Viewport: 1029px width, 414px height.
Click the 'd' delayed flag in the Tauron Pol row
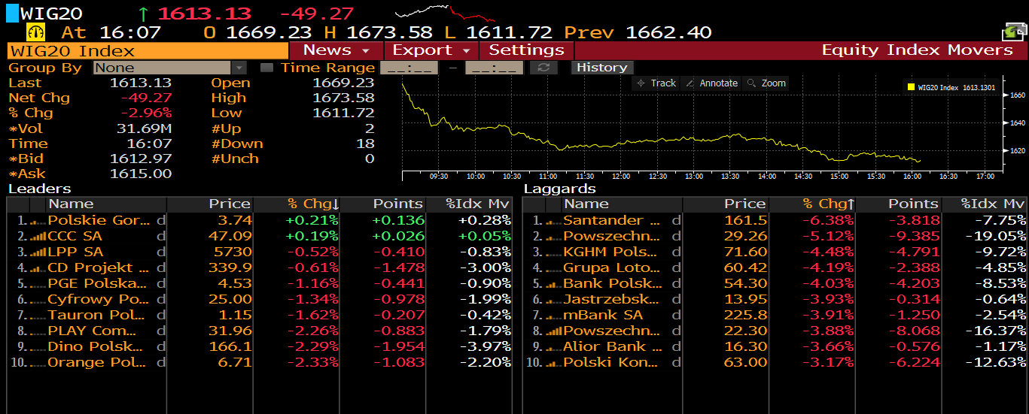pos(160,316)
